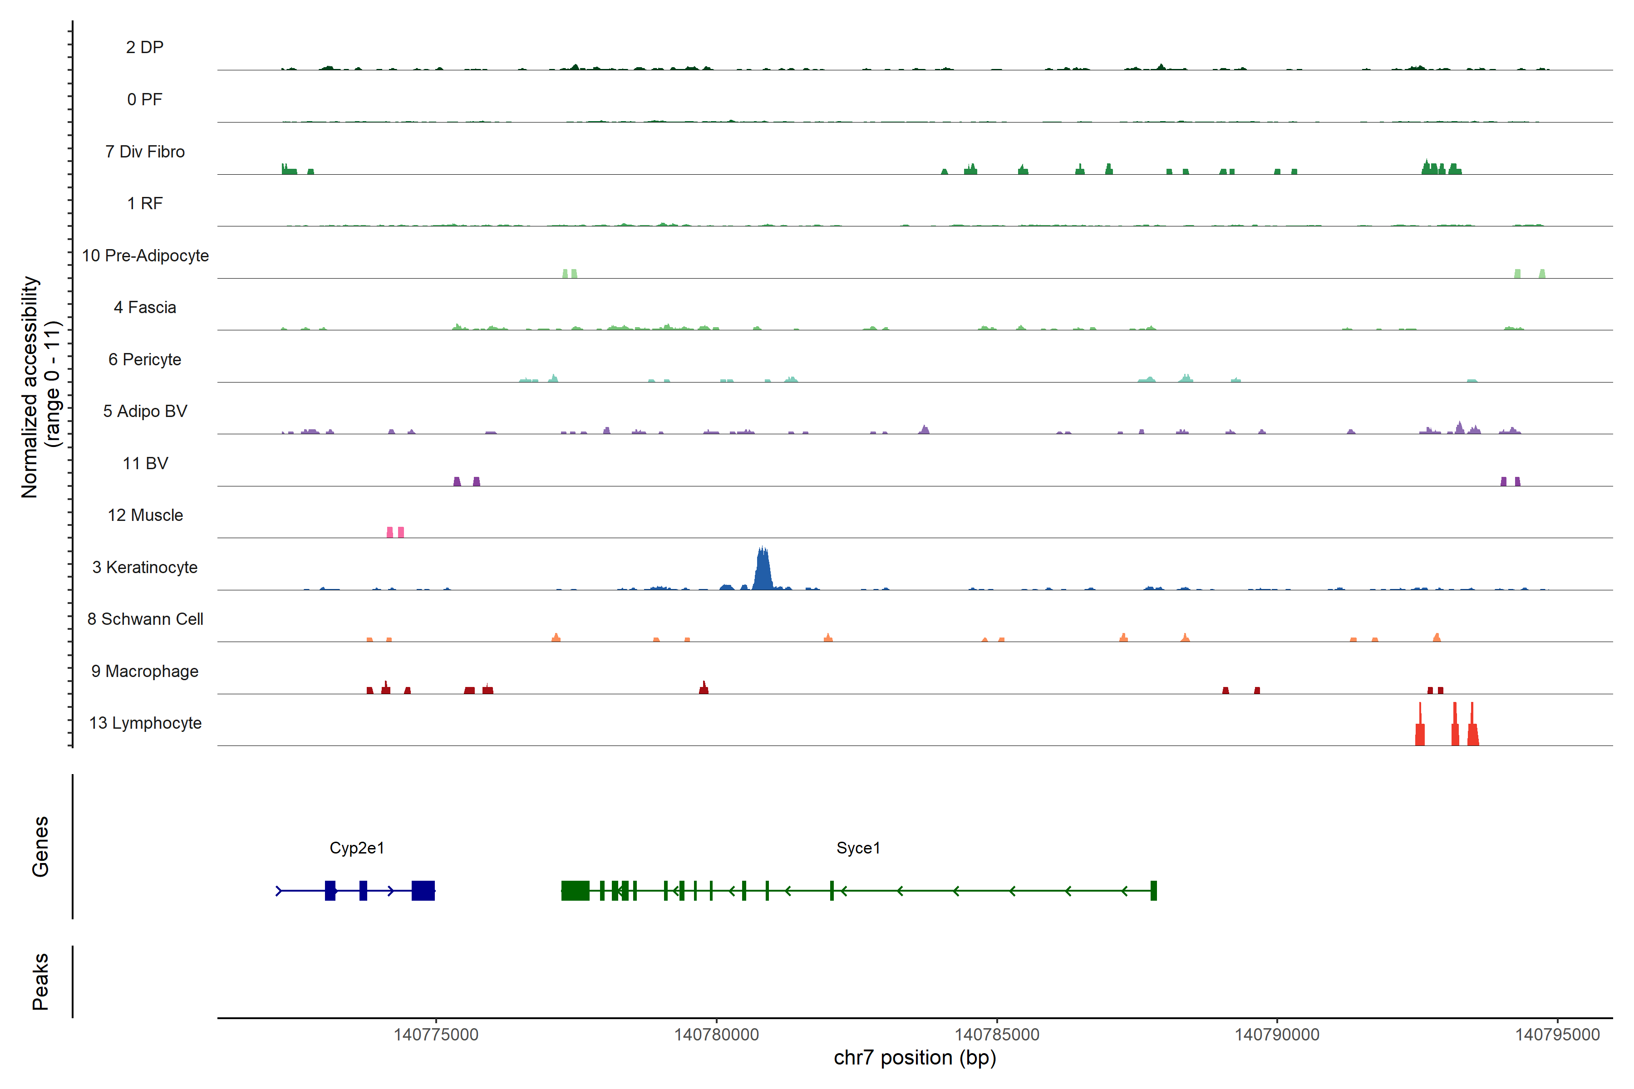The height and width of the screenshot is (1089, 1634).
Task: Click the 8 Schwann Cell track label
Action: (x=145, y=619)
